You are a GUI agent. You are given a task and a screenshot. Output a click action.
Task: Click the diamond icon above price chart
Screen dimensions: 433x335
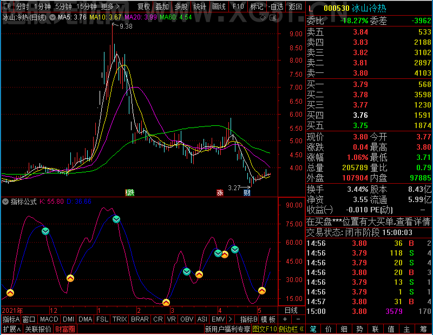tap(263, 18)
